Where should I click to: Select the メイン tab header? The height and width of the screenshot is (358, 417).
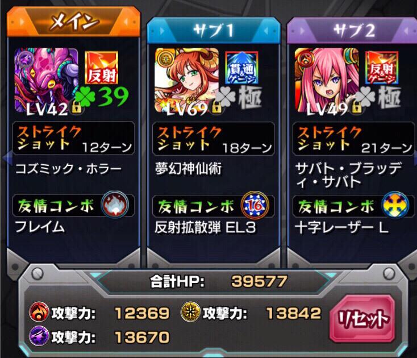pyautogui.click(x=73, y=22)
